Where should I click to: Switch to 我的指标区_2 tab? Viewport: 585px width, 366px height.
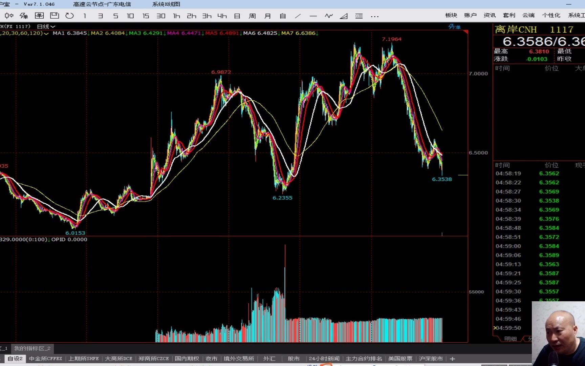pyautogui.click(x=32, y=348)
